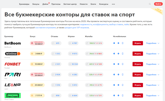Click Leon 25 000 ₽ bonus badge
This screenshot has height=101, width=165.
point(37,85)
